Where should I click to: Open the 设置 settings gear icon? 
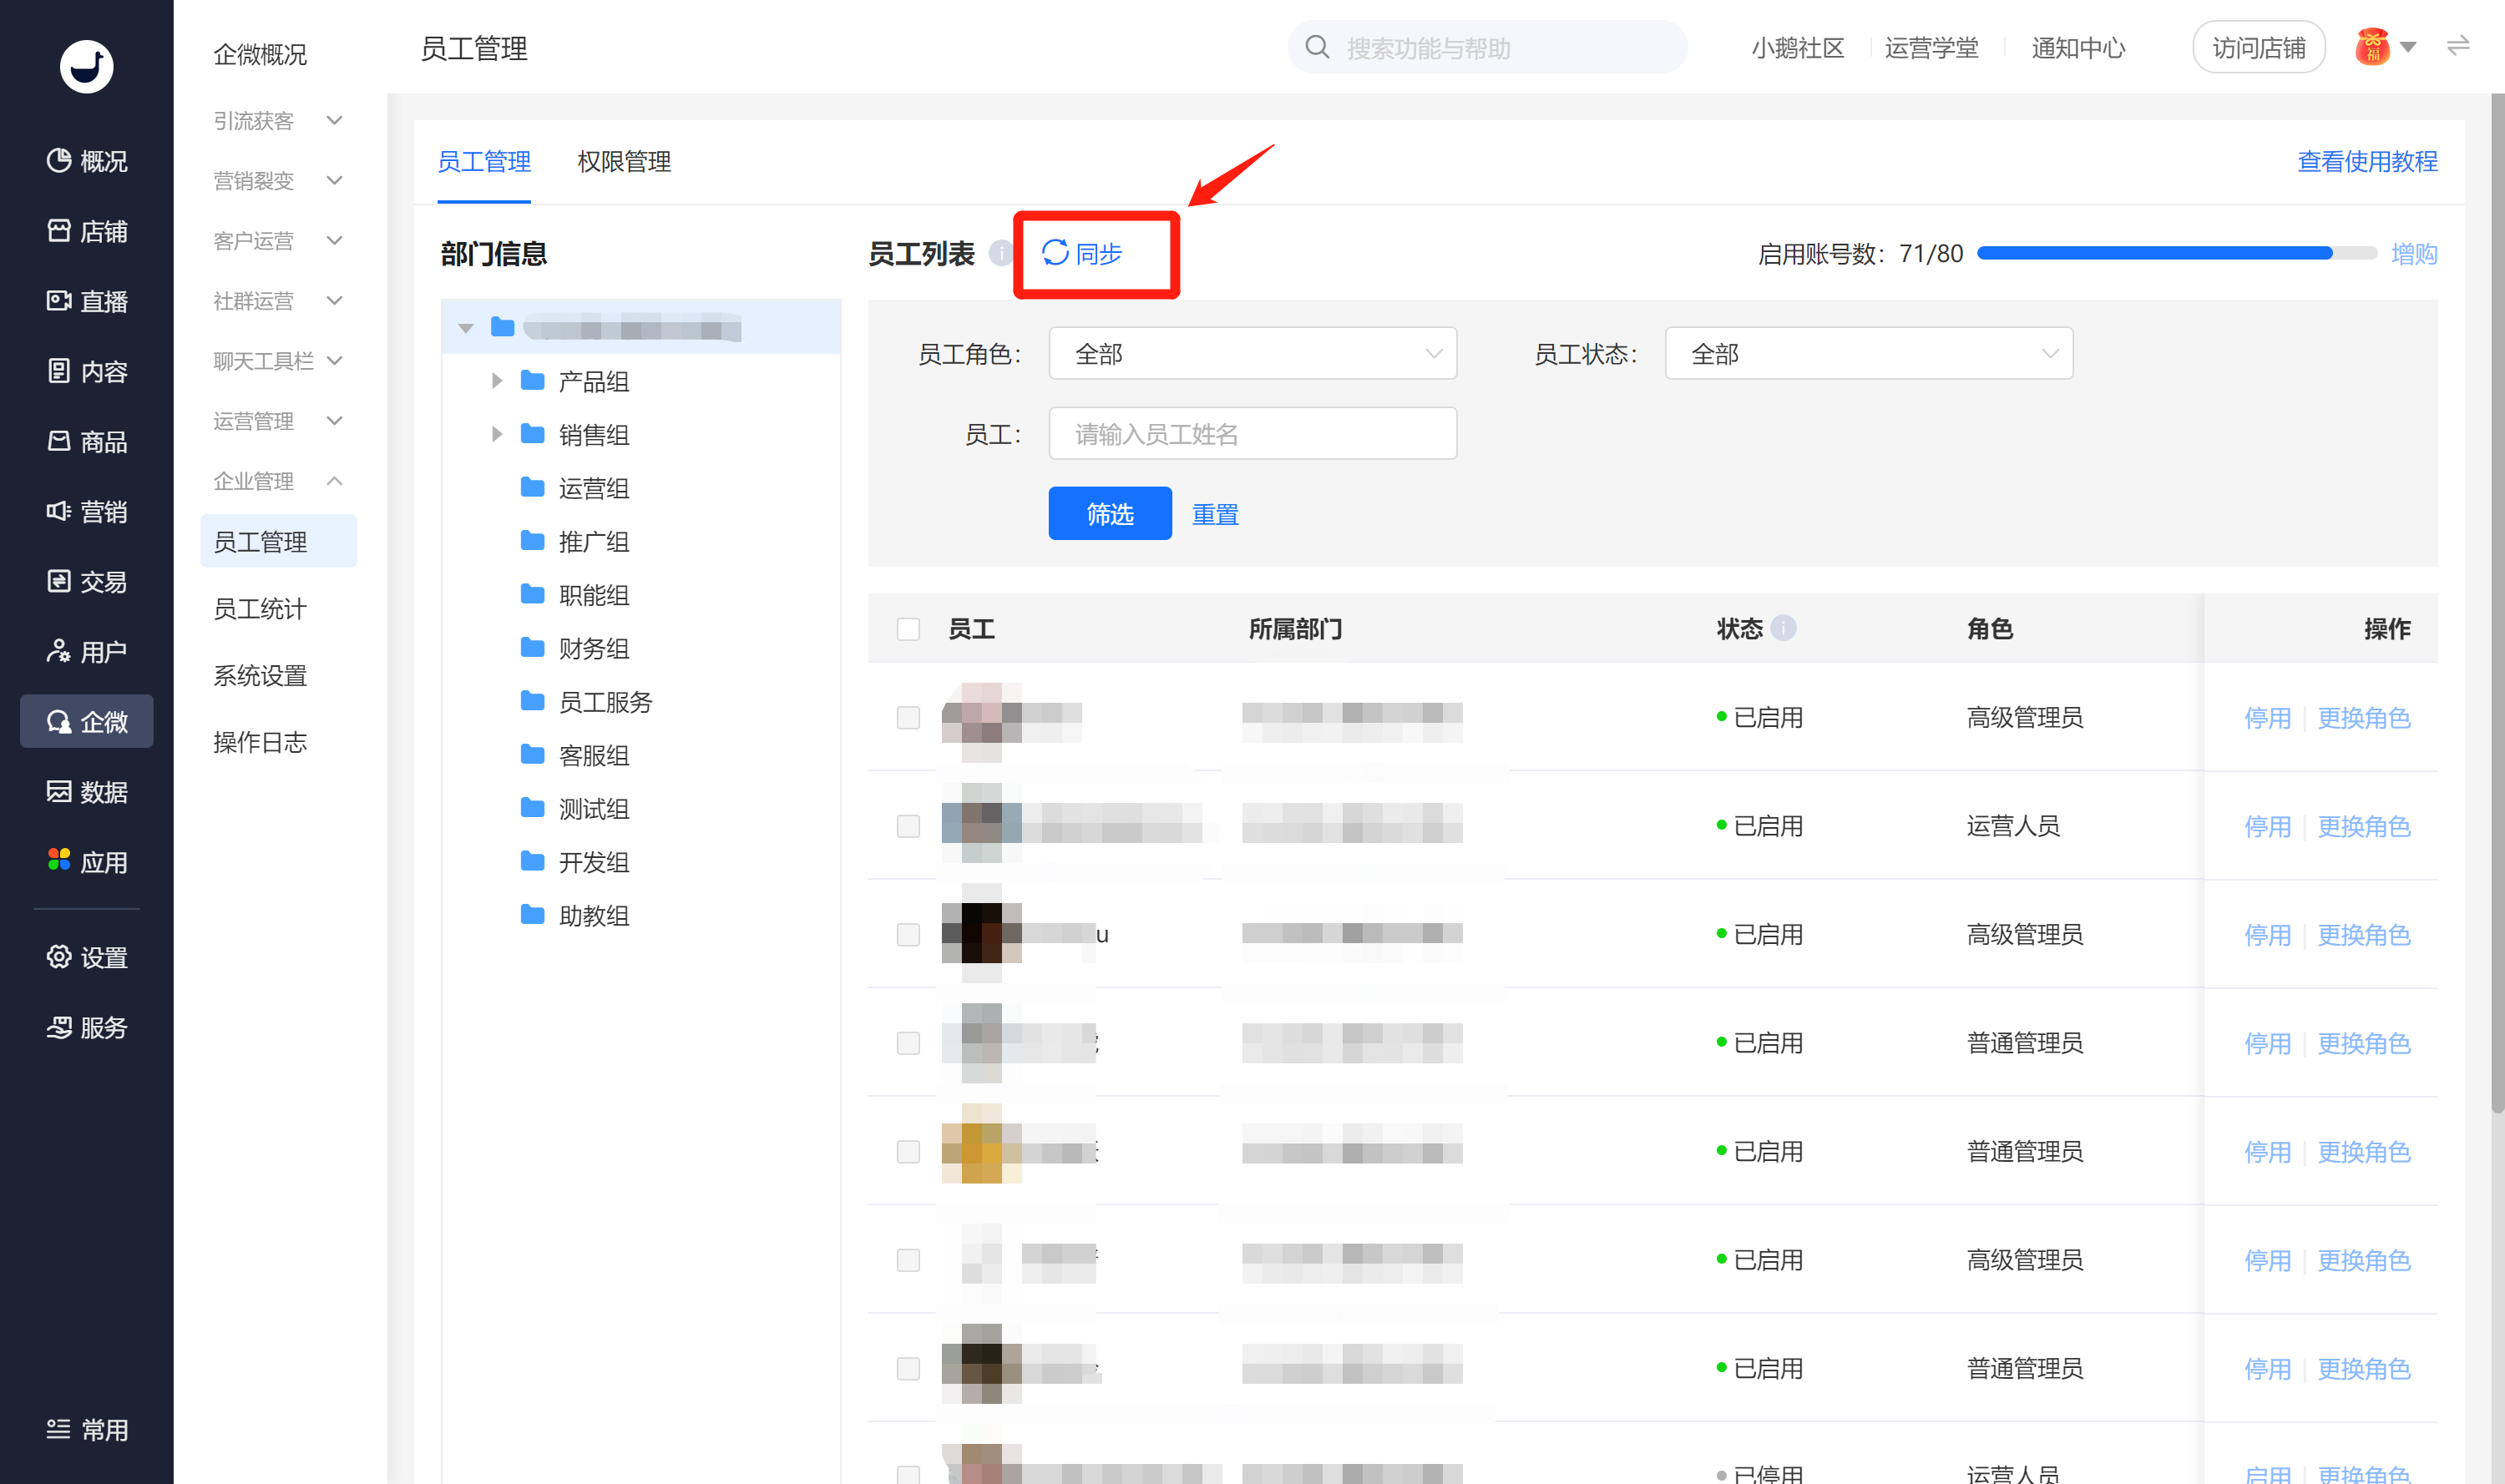59,956
